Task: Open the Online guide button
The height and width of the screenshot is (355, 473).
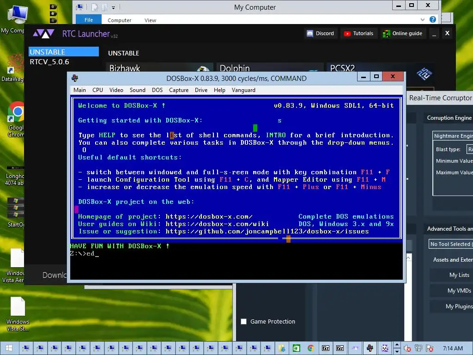Action: 402,33
